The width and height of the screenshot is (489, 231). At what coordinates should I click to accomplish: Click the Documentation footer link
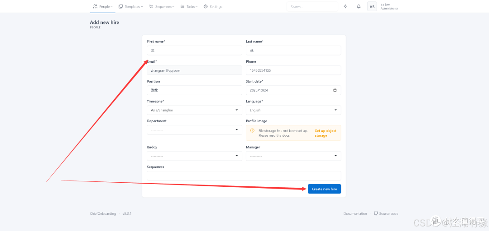[355, 213]
